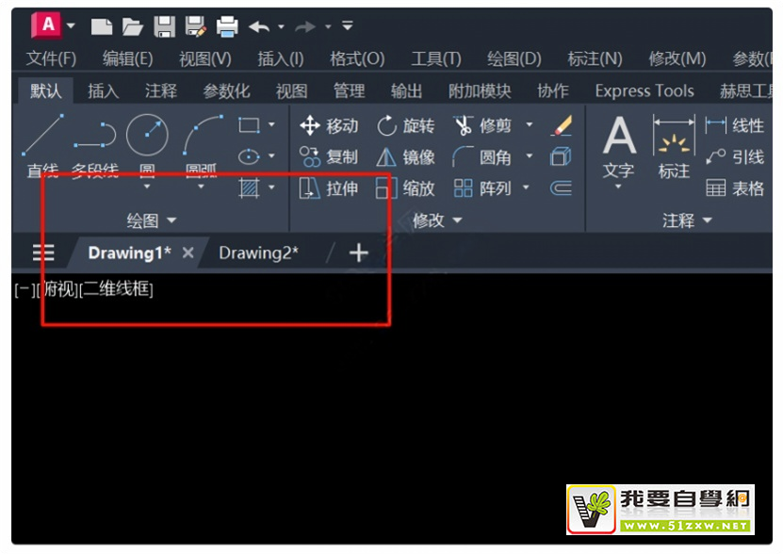
Task: Choose the 镜像 (Mirror) tool
Action: [406, 156]
